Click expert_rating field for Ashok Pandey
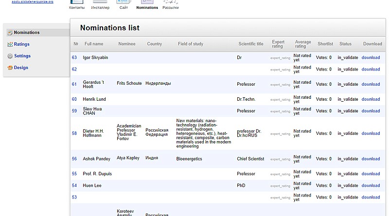389x216 pixels. [x=280, y=159]
